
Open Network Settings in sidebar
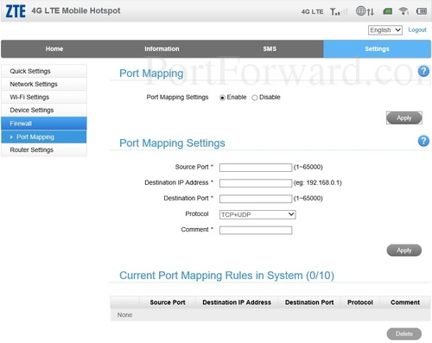[x=44, y=84]
